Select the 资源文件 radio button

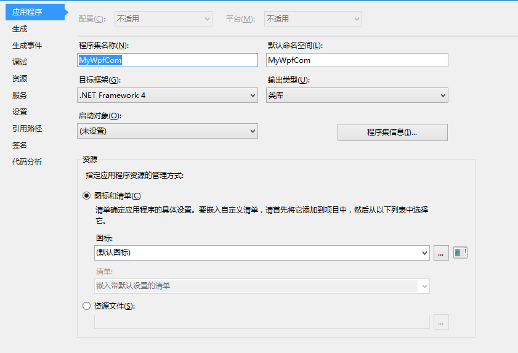[86, 306]
